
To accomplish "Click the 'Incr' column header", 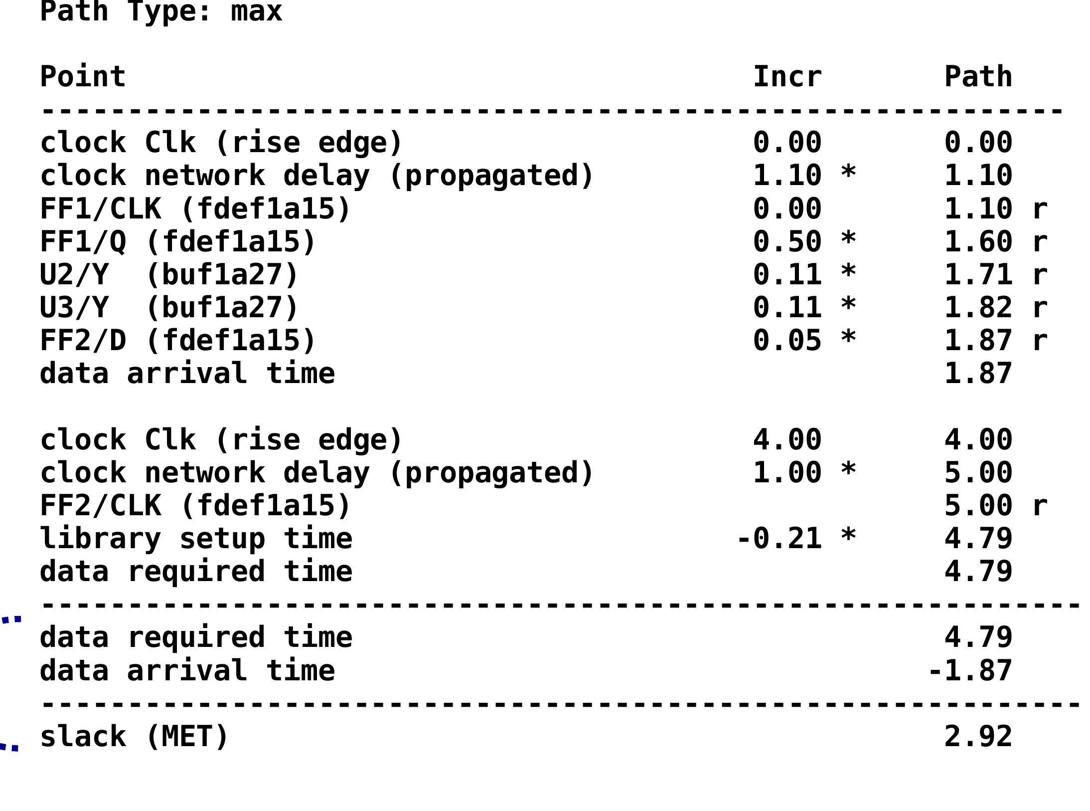I will click(787, 77).
